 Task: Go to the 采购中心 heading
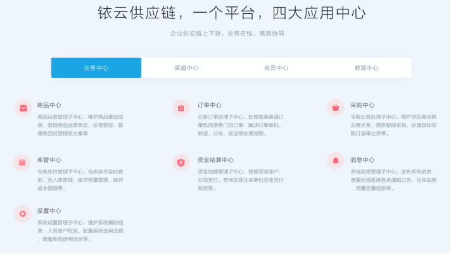[362, 105]
